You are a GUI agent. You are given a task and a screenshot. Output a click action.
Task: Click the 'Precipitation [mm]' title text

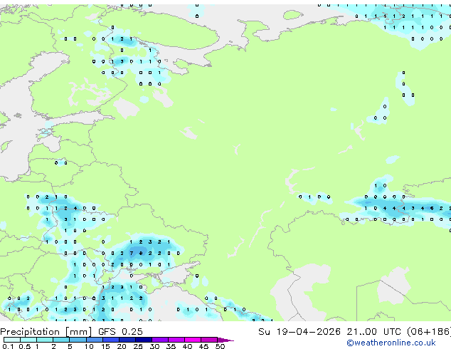point(46,332)
